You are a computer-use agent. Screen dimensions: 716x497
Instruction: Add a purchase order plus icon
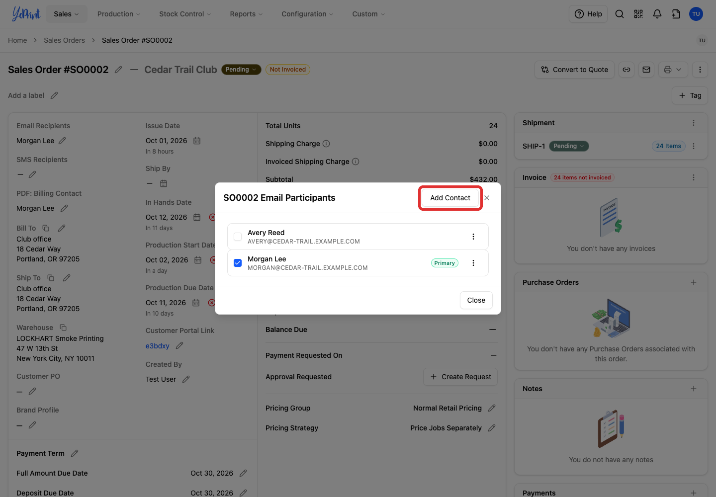(x=694, y=282)
